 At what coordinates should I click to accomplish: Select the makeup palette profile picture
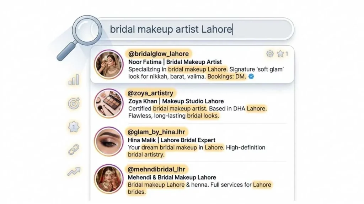[x=109, y=103]
